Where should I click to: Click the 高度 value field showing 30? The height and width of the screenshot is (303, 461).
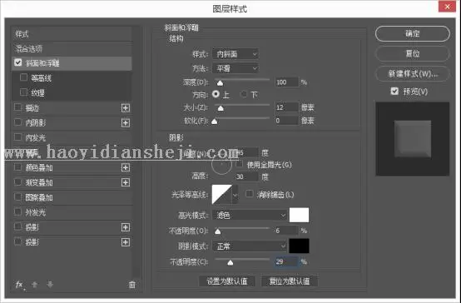coord(246,176)
